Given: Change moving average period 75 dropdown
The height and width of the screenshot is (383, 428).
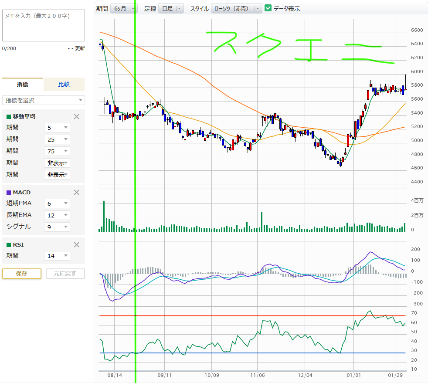Looking at the screenshot, I should click(x=57, y=151).
